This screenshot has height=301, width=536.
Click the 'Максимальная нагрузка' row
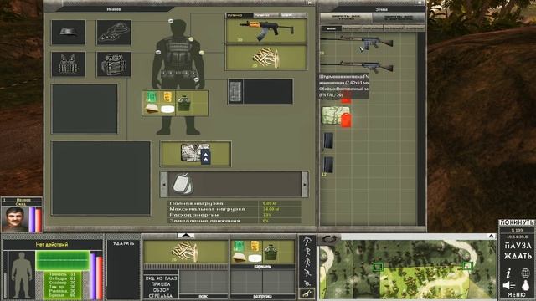(x=234, y=209)
